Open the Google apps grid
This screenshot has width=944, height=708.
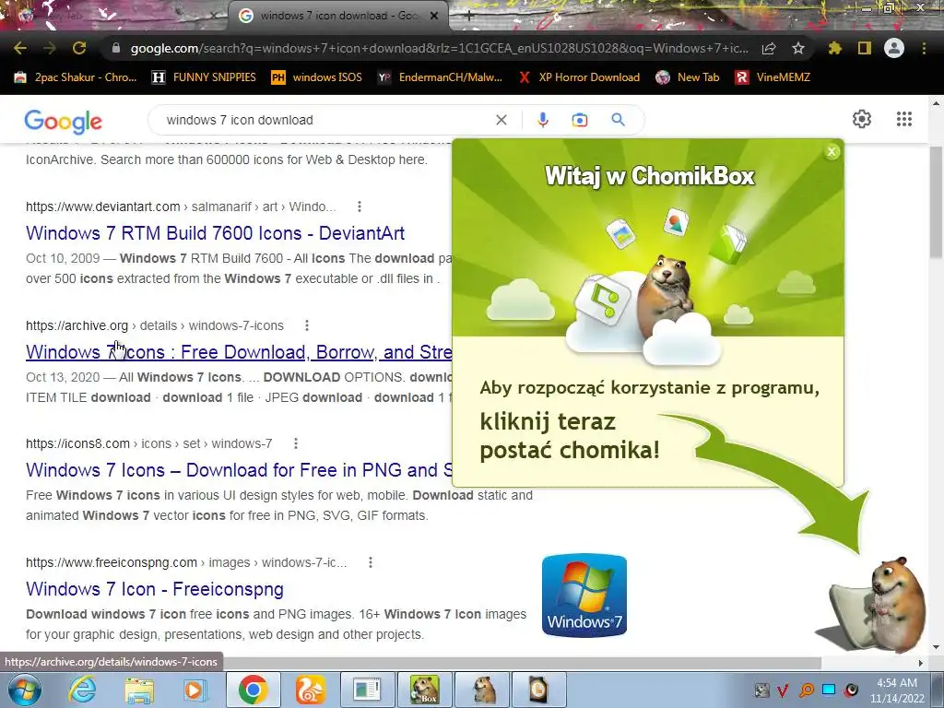click(x=904, y=119)
